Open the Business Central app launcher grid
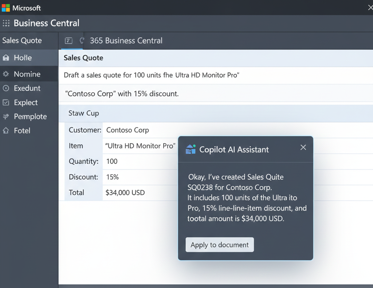 coord(6,23)
